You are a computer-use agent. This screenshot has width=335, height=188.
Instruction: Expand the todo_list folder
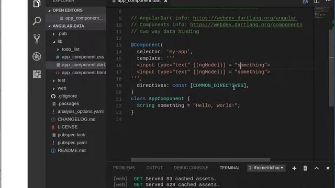click(x=58, y=50)
